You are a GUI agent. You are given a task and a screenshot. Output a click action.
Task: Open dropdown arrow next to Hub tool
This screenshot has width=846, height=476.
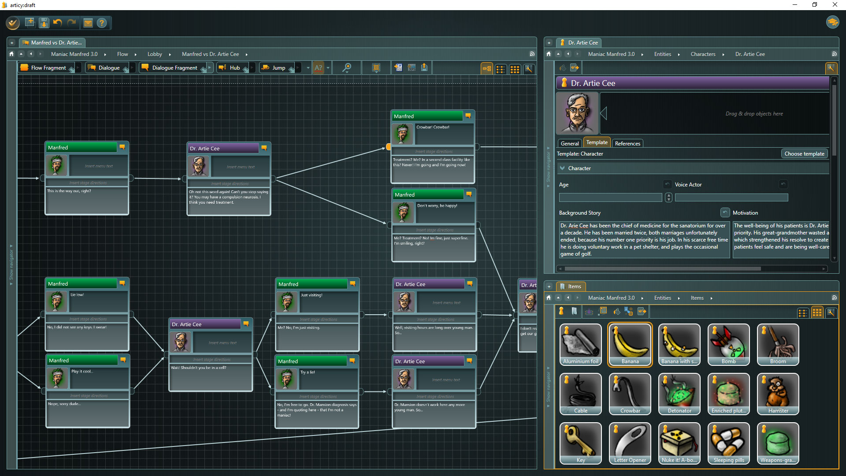[252, 68]
